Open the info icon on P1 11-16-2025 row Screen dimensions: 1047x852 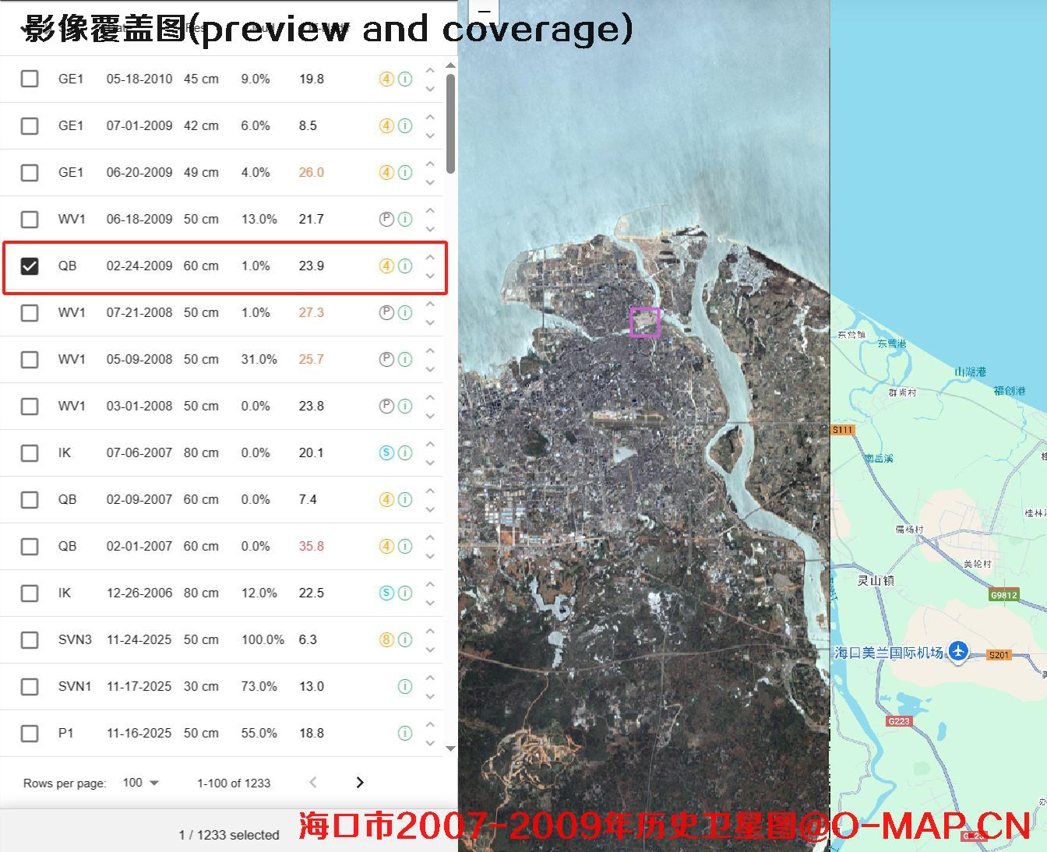pos(404,733)
